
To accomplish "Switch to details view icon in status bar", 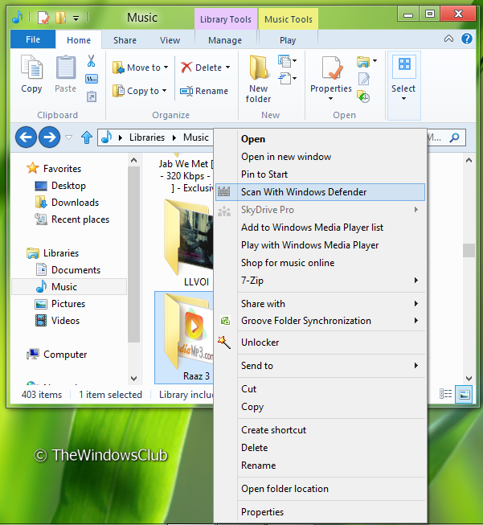I will [445, 394].
